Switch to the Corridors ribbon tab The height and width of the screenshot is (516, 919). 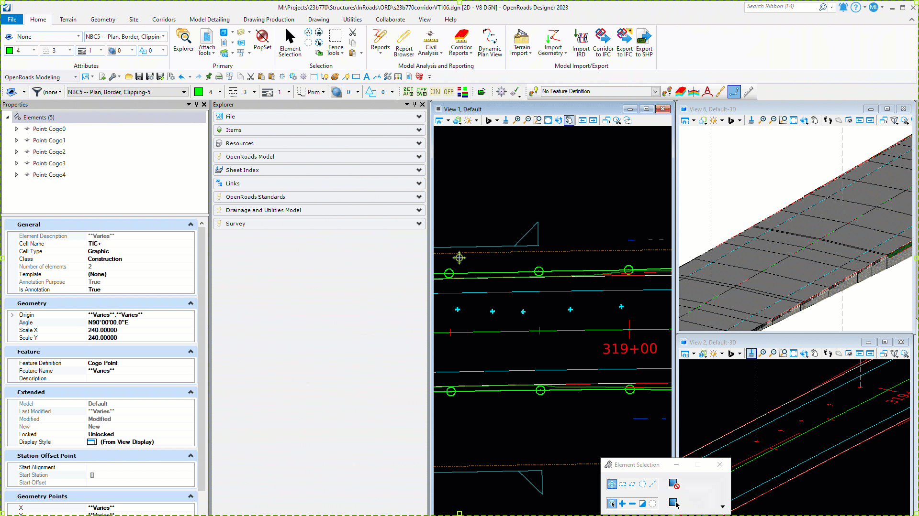pos(164,20)
